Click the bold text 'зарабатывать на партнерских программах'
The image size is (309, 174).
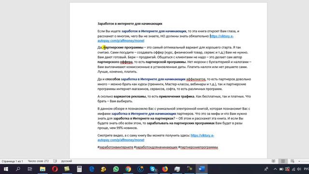(181, 123)
